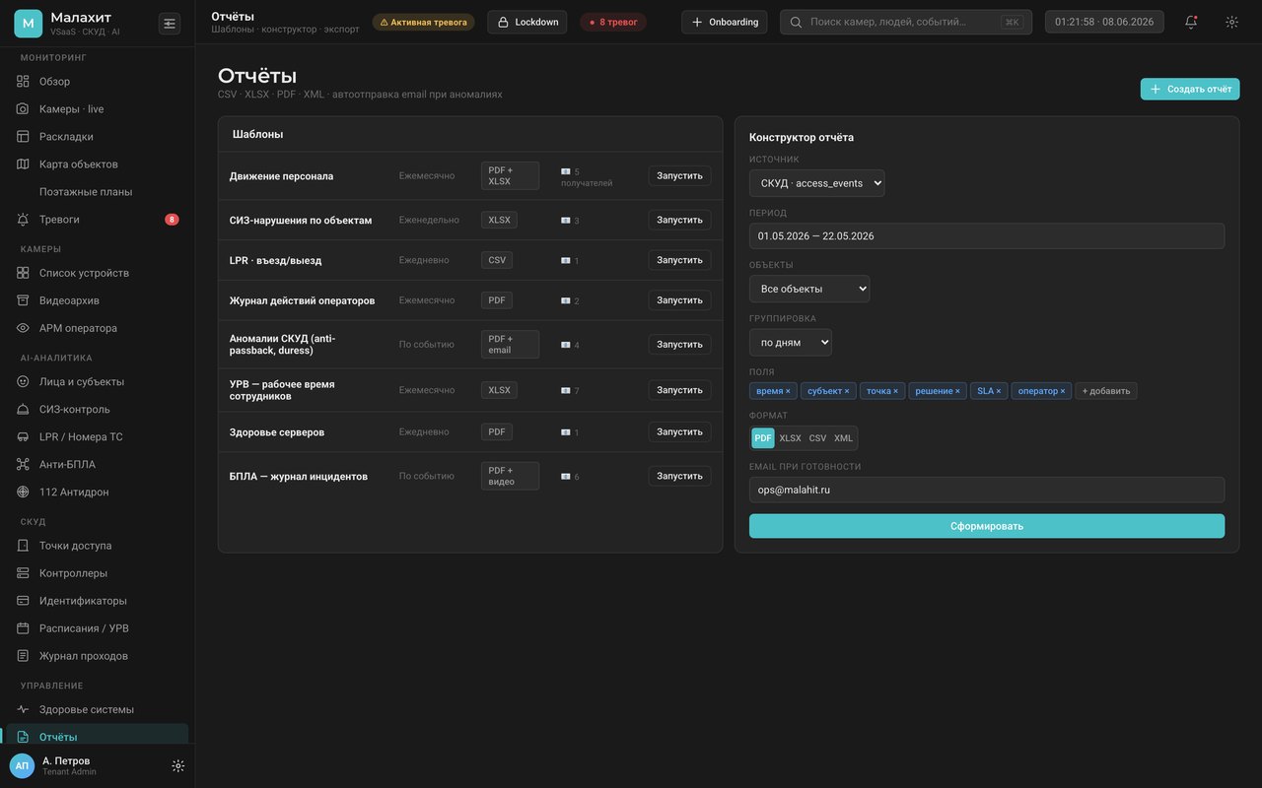Image resolution: width=1262 pixels, height=788 pixels.
Task: Open the Все объекты dropdown
Action: (x=809, y=289)
